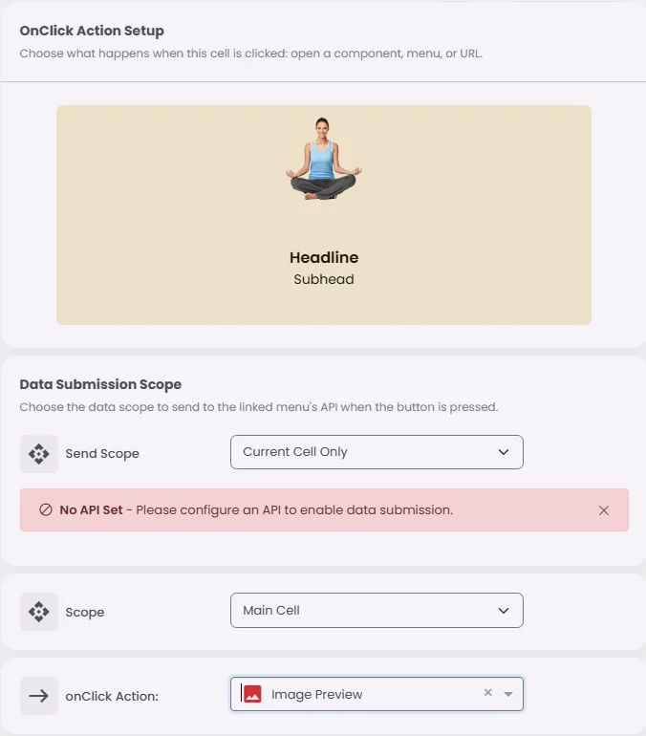Click the red Image Preview icon
This screenshot has height=736, width=646.
click(252, 694)
